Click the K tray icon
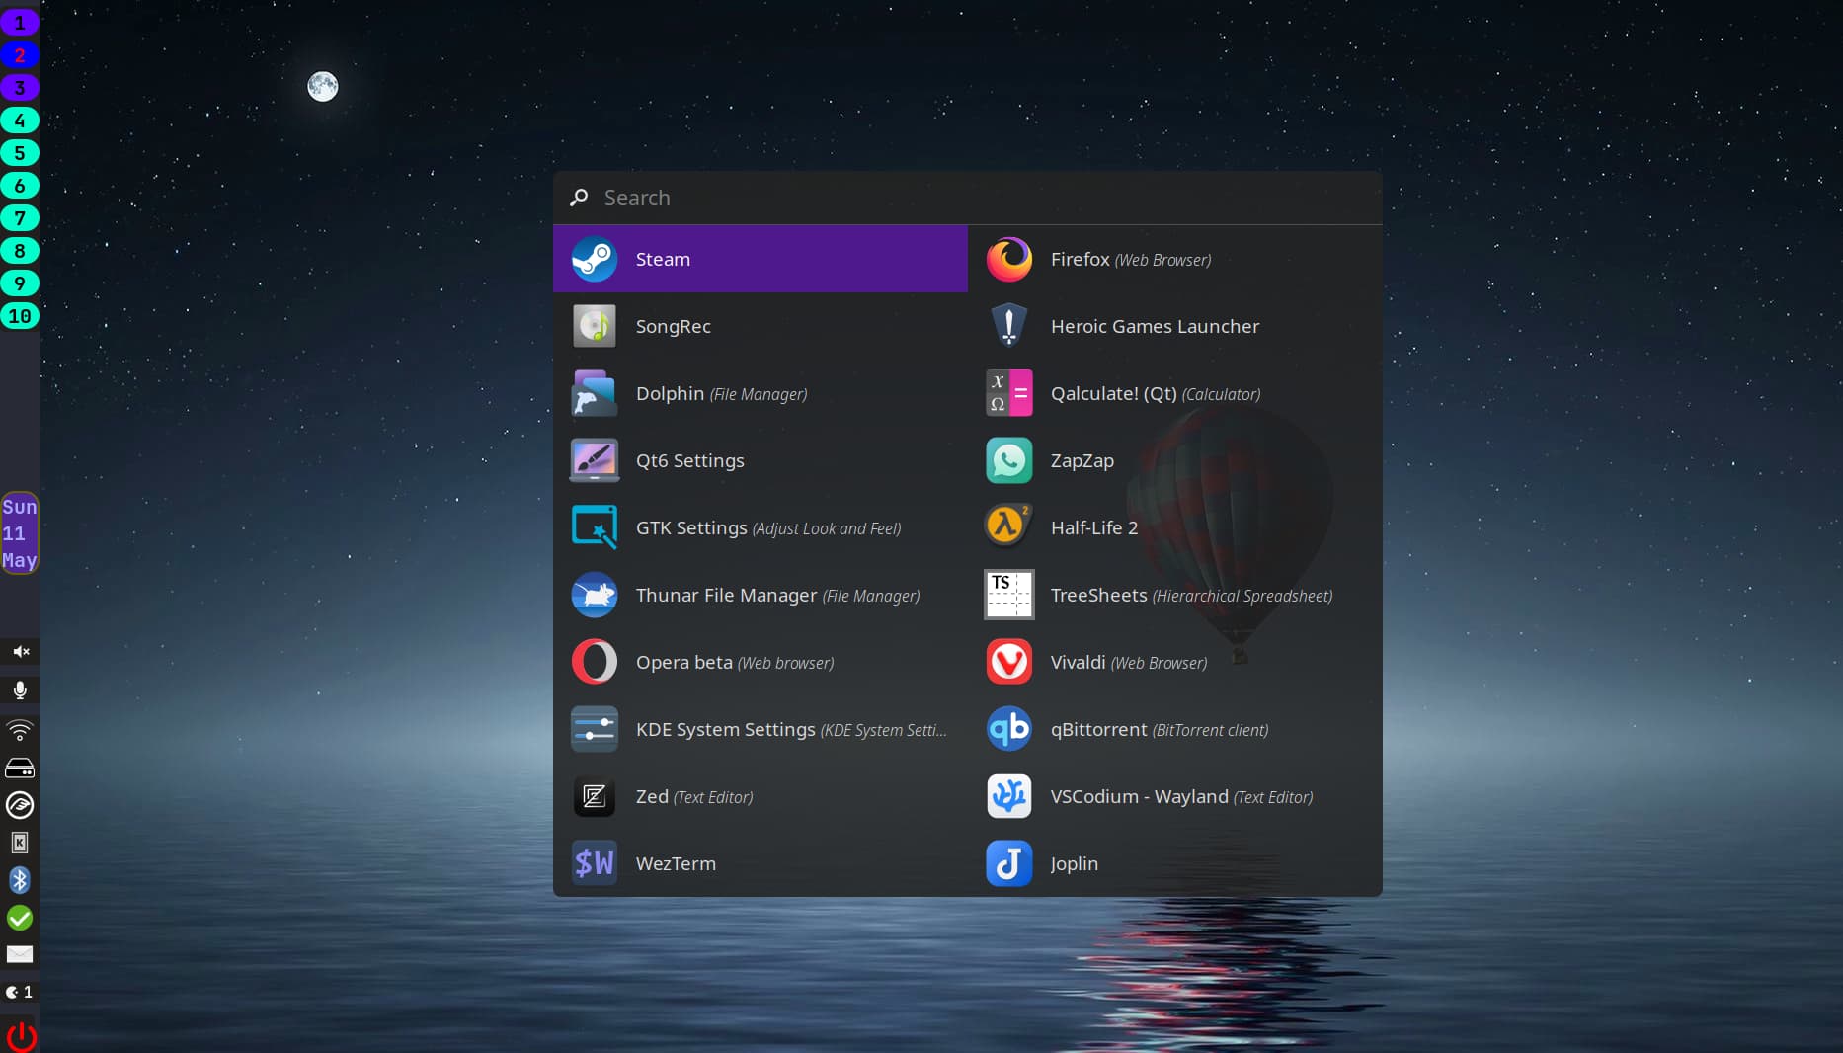This screenshot has height=1053, width=1843. click(x=20, y=843)
